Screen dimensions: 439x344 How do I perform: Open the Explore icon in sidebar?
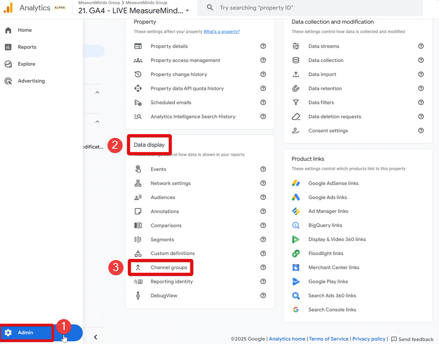[x=8, y=64]
